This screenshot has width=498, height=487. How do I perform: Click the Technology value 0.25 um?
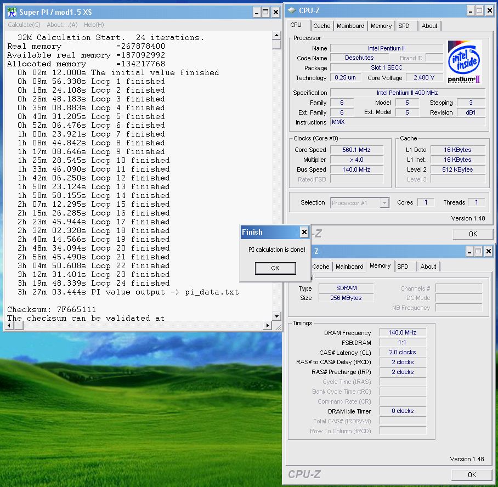coord(345,77)
